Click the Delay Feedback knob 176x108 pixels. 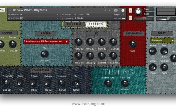pyautogui.click(x=164, y=67)
